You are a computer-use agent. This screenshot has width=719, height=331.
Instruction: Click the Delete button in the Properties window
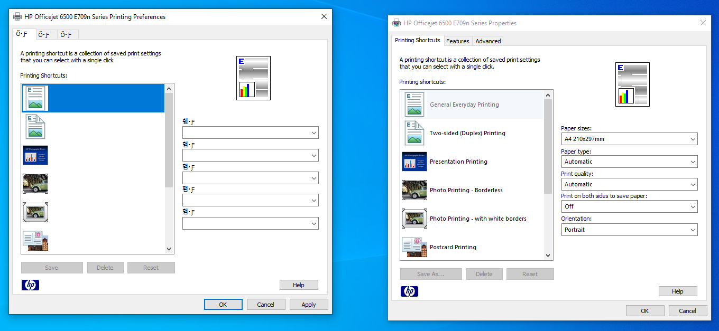tap(484, 274)
